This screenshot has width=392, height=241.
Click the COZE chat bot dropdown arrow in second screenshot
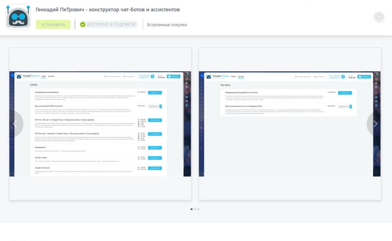pos(351,106)
